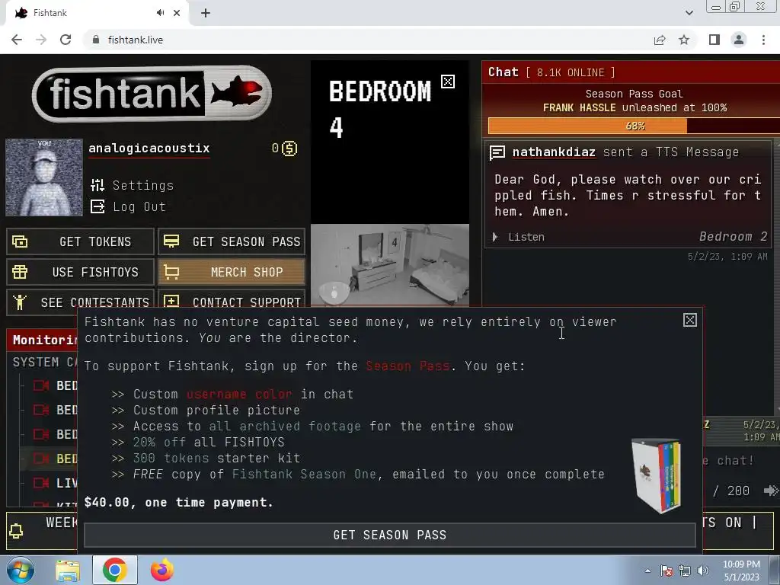Click the analogicacoustix username
780x585 pixels.
tap(149, 149)
